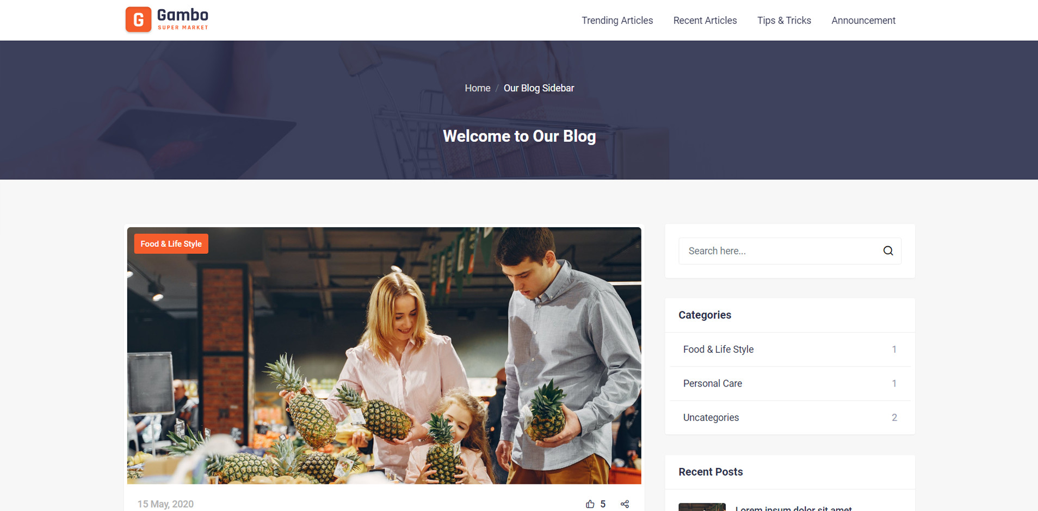Open the Announcement nav link
The width and height of the screenshot is (1038, 511).
[x=863, y=21]
